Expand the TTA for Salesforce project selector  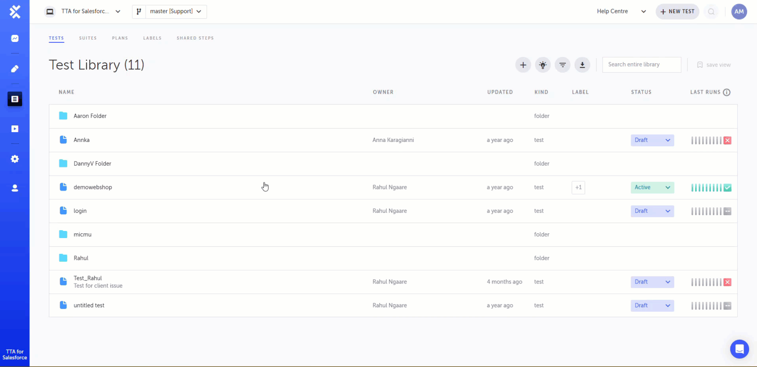point(82,11)
